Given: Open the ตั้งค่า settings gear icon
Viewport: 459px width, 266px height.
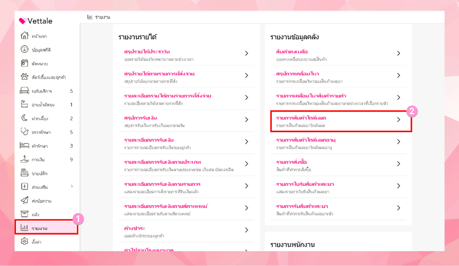Looking at the screenshot, I should coord(24,242).
